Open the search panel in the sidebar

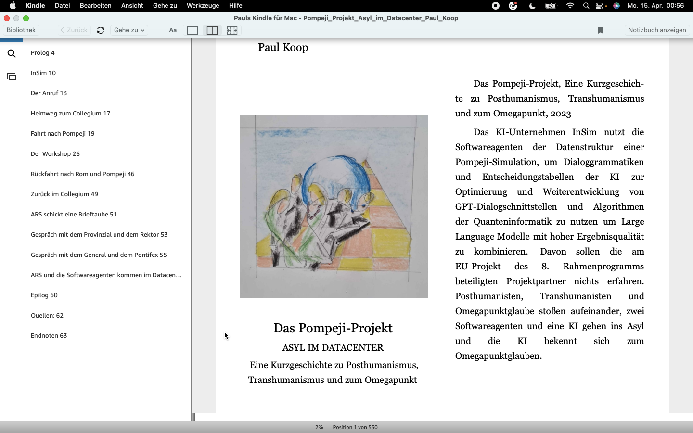[12, 53]
